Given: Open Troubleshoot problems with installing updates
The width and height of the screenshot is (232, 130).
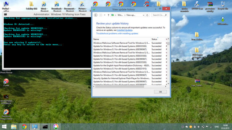Looking at the screenshot, I should 117,34.
